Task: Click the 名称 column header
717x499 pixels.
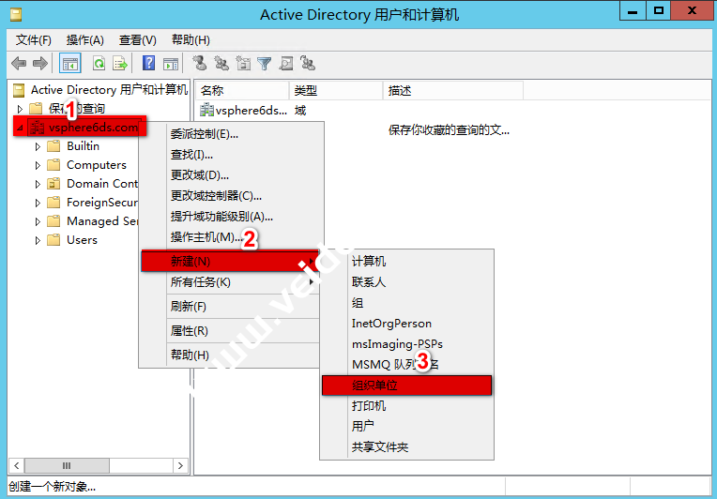Action: (x=242, y=90)
